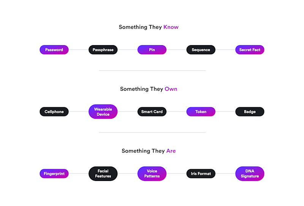Select the Sequence pill

201,50
